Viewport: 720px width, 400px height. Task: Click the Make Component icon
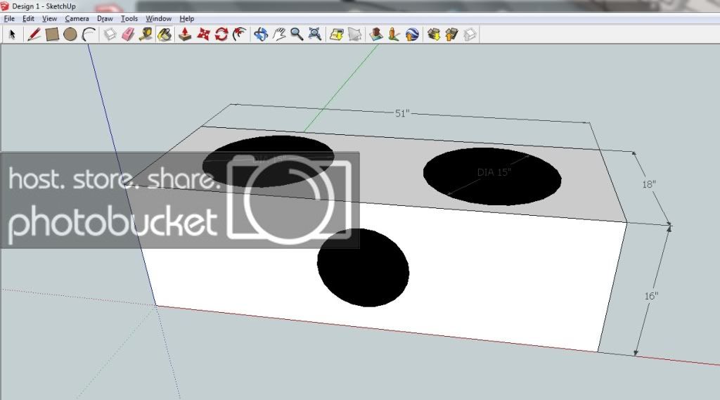pyautogui.click(x=110, y=34)
